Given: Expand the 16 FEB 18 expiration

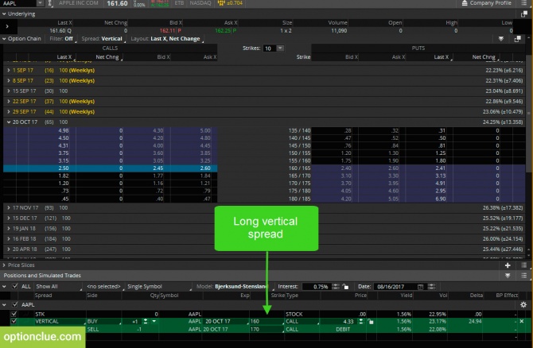Looking at the screenshot, I should click(9, 238).
